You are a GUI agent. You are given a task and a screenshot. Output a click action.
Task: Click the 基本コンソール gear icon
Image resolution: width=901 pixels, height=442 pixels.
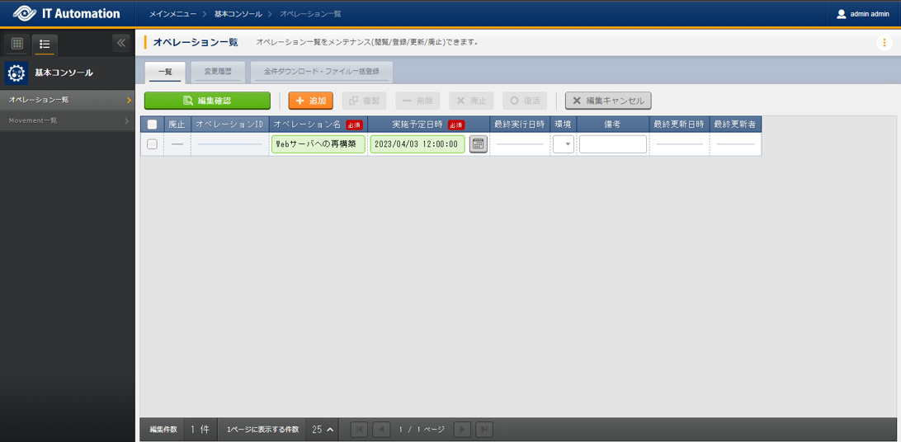[17, 73]
